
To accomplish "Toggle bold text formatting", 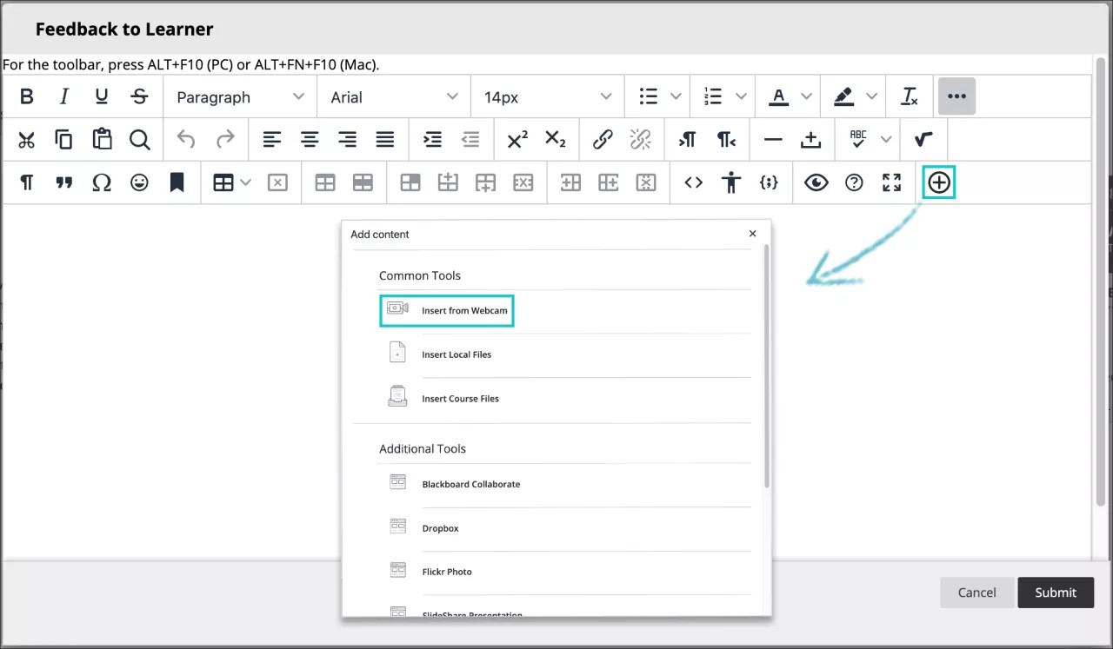I will (x=26, y=96).
